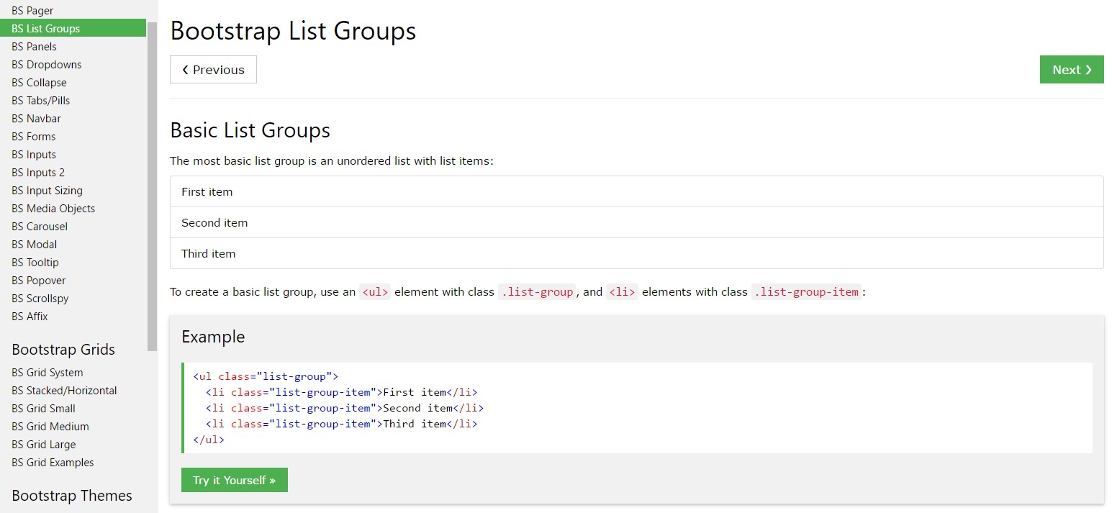1117x513 pixels.
Task: Click the Bootstrap List Groups page heading
Action: pyautogui.click(x=293, y=32)
